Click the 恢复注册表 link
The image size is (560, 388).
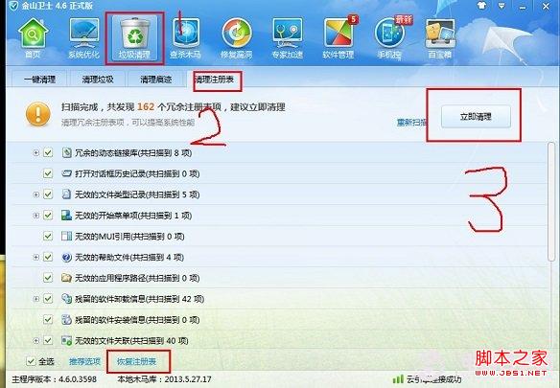[137, 361]
